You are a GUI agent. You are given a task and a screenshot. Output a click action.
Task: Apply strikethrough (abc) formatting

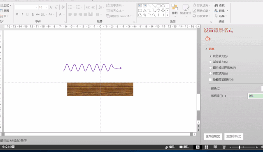pos(37,14)
